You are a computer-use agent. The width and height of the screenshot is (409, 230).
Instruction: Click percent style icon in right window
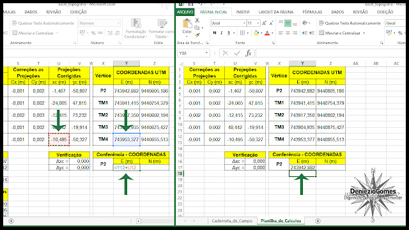[x=400, y=33]
